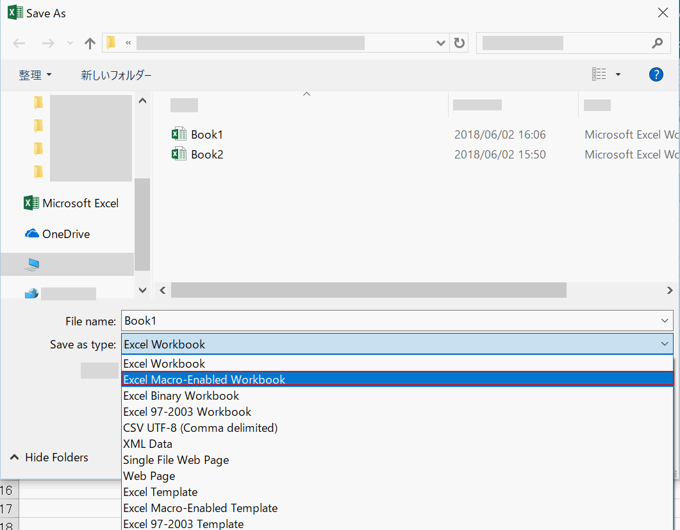Select the Book1 file
The image size is (680, 530).
(x=207, y=135)
